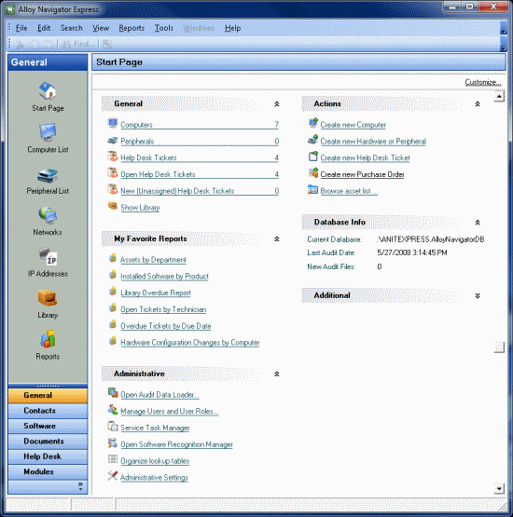Switch to the Modules navigation group
Screen dimensions: 513x517
pos(48,471)
